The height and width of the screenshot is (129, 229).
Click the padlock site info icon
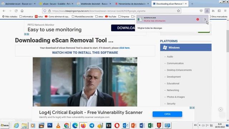pos(49,11)
